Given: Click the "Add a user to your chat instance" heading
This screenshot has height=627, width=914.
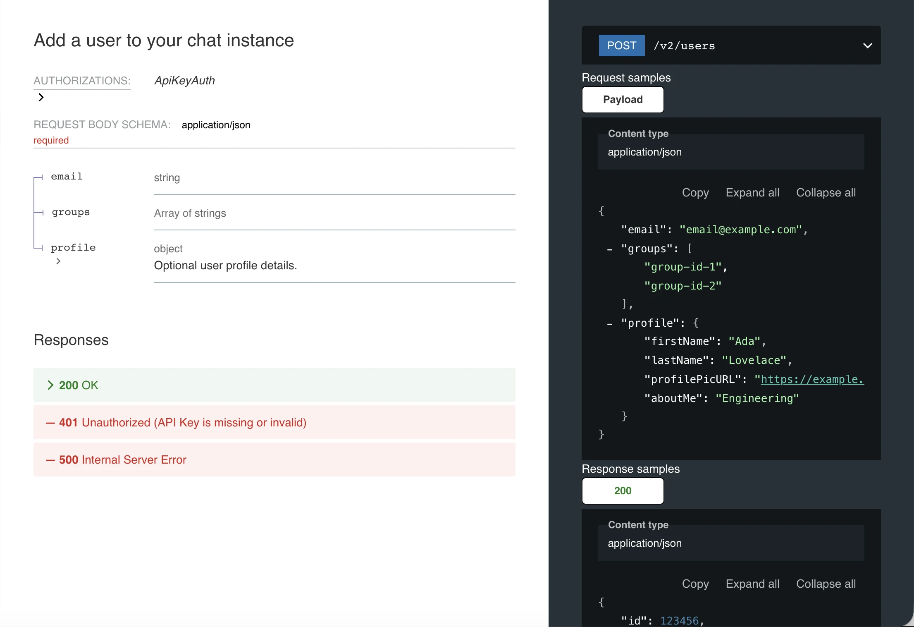Looking at the screenshot, I should pyautogui.click(x=164, y=41).
